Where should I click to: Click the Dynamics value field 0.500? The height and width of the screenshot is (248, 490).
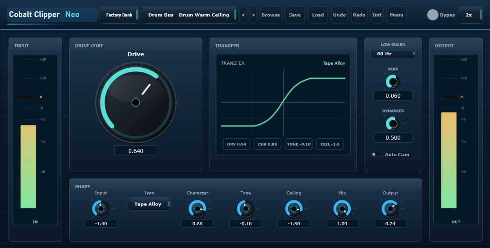coord(393,137)
